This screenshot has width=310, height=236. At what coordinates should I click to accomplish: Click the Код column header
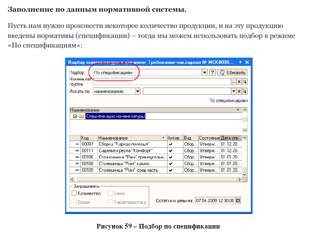(x=89, y=138)
